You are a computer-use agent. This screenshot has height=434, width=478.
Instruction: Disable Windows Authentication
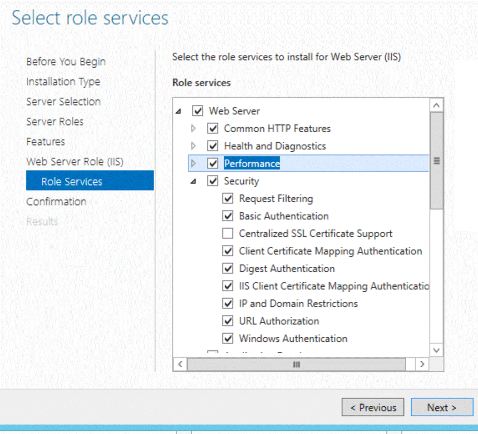pyautogui.click(x=228, y=338)
